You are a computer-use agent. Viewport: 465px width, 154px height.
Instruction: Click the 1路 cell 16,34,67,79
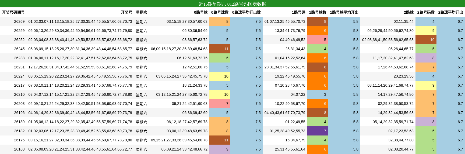[x=295, y=140]
